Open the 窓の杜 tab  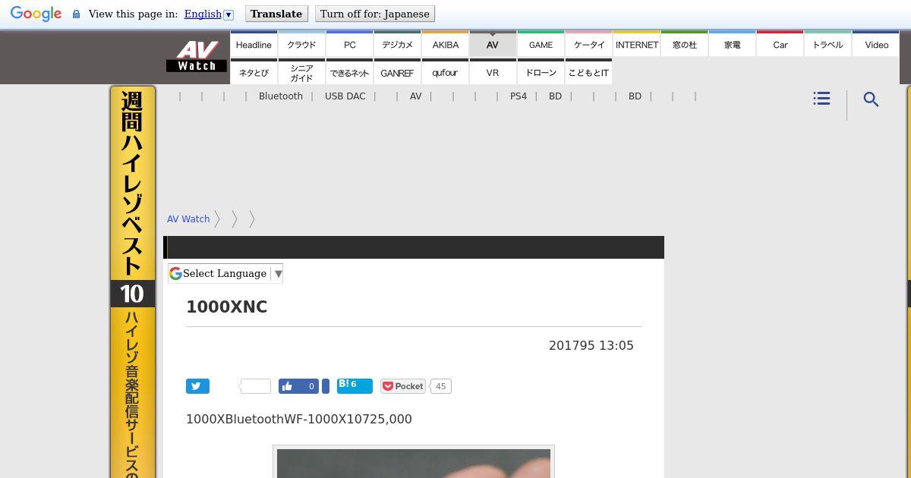(x=684, y=44)
